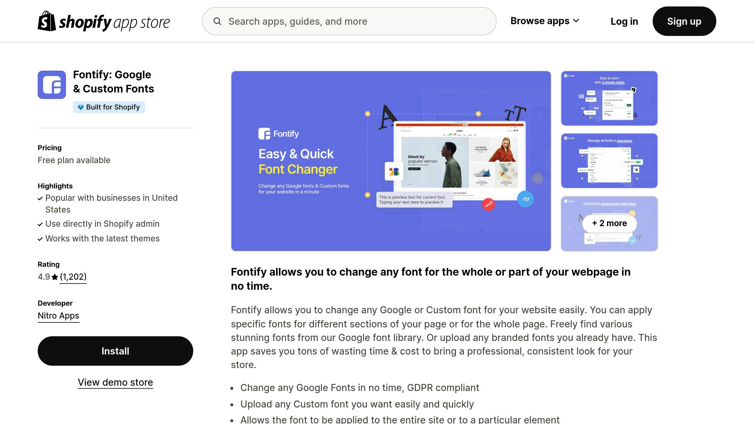
Task: Click the 'Install' button
Action: (x=115, y=351)
